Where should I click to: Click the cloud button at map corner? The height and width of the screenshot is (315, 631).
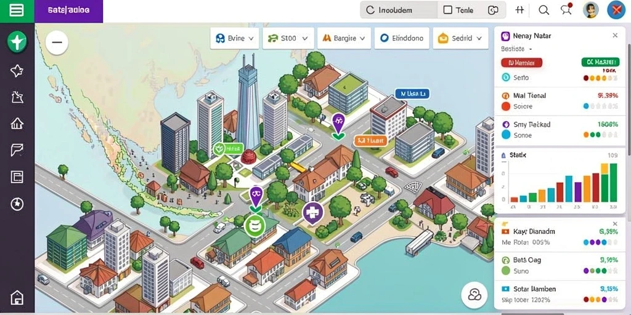click(474, 295)
